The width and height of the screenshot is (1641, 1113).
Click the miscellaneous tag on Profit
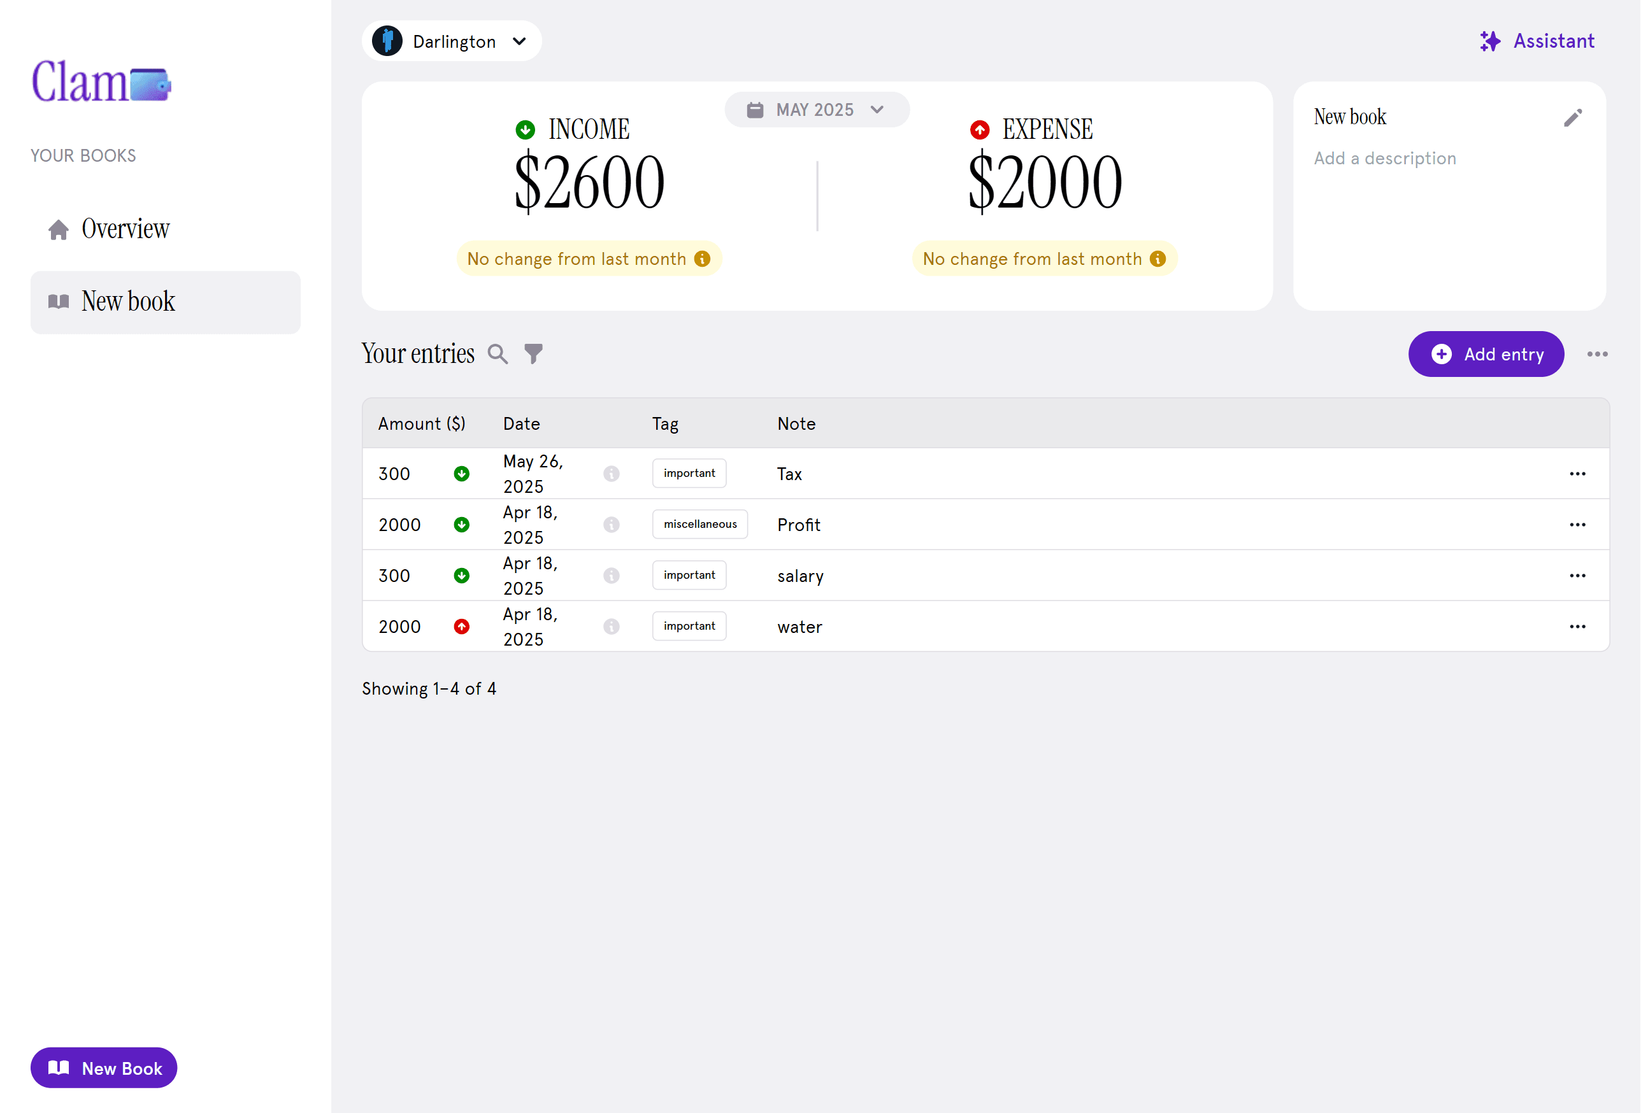699,525
